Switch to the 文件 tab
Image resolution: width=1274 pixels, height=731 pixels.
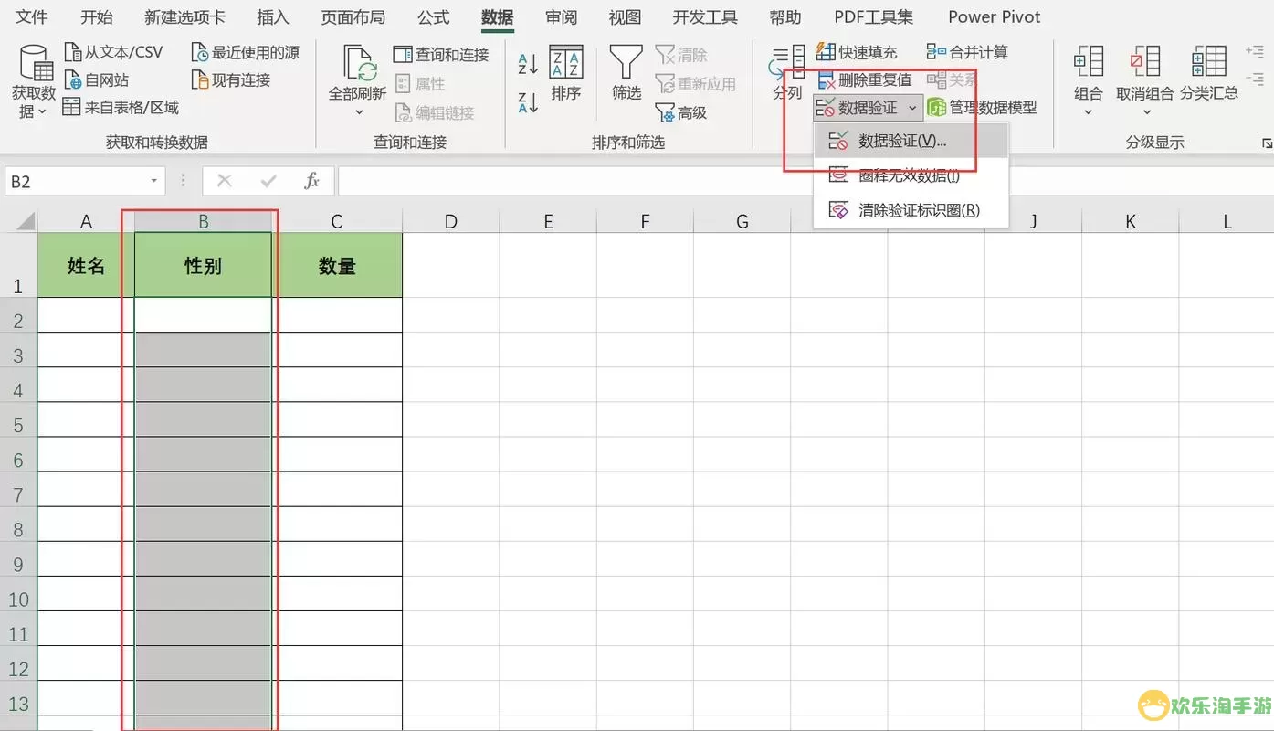point(32,17)
